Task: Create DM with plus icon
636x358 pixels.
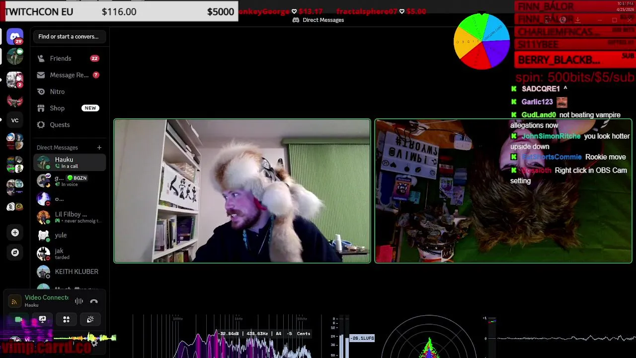Action: (x=99, y=147)
